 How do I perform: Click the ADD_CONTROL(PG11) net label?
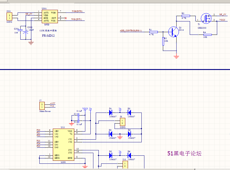[131, 31]
